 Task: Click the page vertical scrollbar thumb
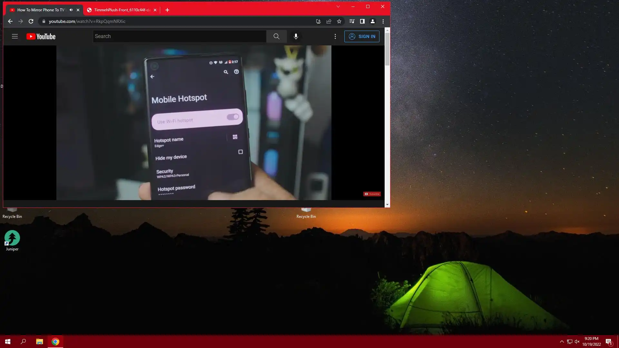[387, 48]
